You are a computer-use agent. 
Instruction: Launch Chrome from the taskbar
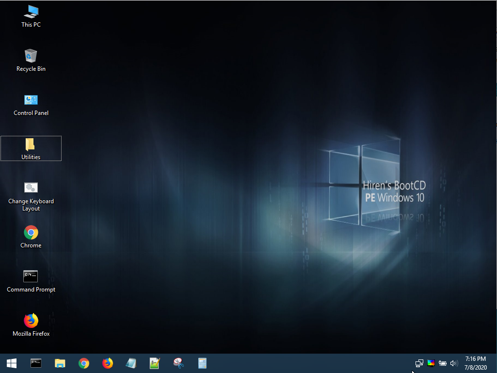(x=84, y=363)
